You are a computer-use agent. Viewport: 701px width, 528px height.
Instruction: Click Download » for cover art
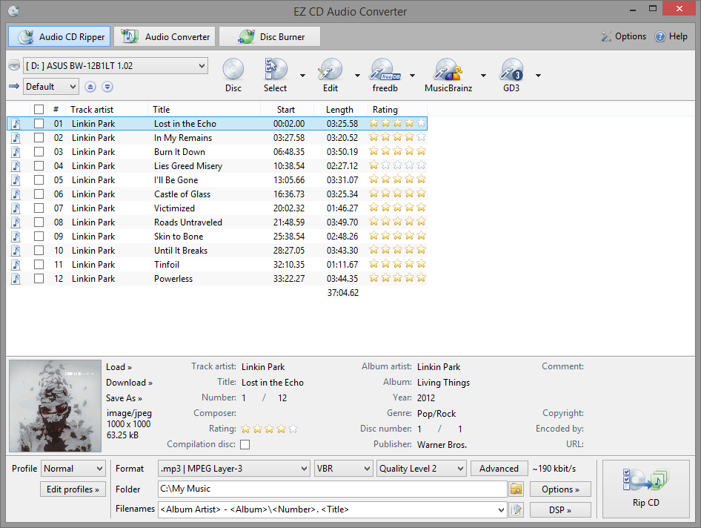tap(129, 383)
